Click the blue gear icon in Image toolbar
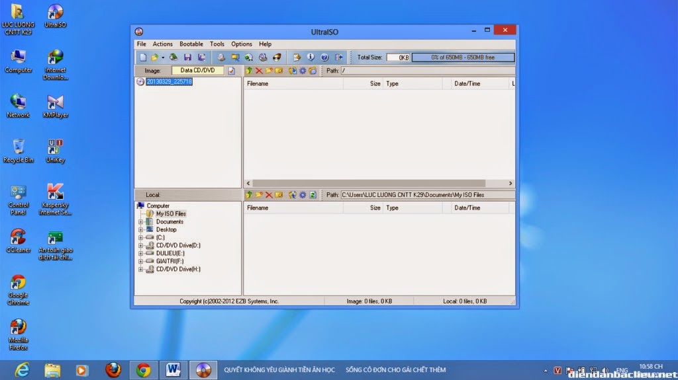 [x=303, y=71]
